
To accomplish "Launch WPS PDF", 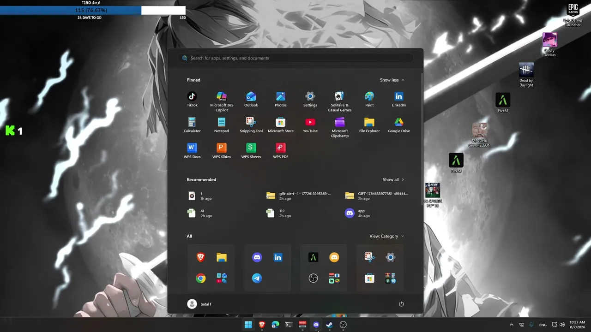I will pos(281,151).
